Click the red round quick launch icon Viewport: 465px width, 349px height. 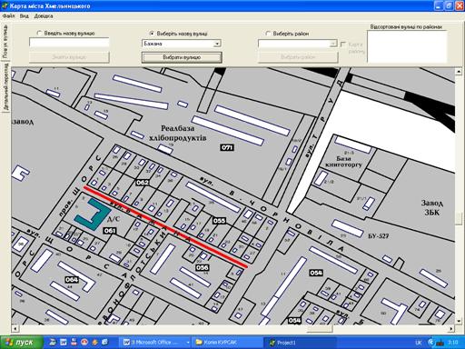84,343
